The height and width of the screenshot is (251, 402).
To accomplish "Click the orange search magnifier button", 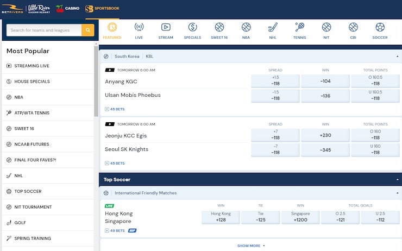I will tap(88, 30).
